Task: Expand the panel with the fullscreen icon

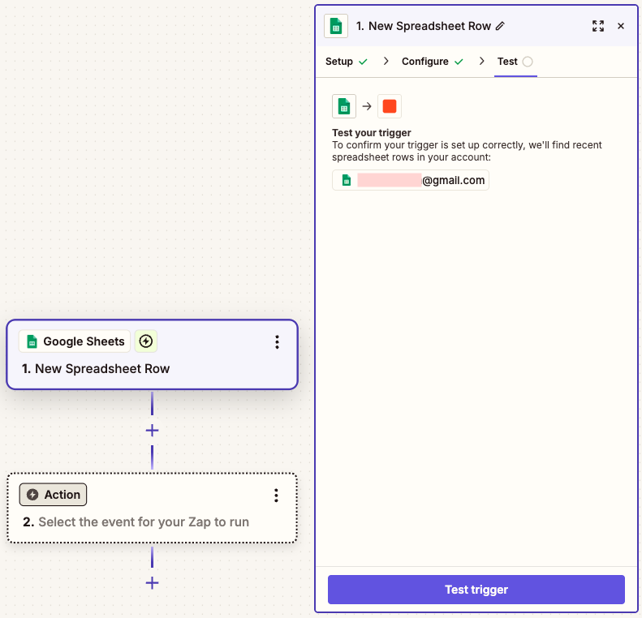Action: point(598,26)
